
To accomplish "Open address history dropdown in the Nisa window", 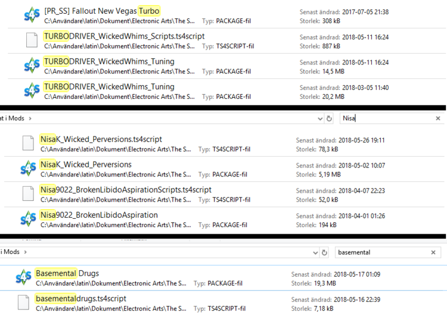I will 320,119.
